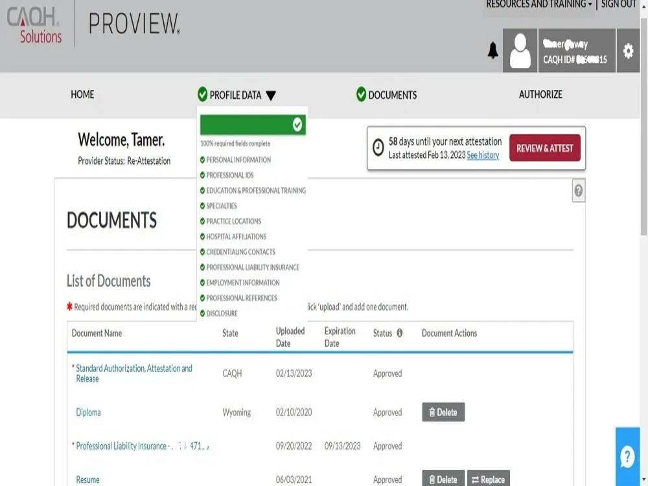The height and width of the screenshot is (486, 648).
Task: Select Personal Information from profile menu
Action: pos(238,159)
